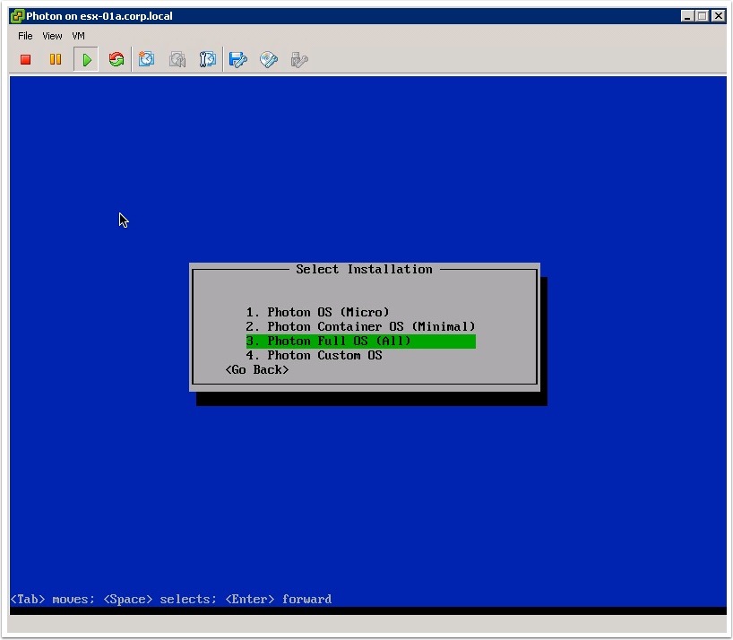Click the <Go Back> button

(x=257, y=369)
